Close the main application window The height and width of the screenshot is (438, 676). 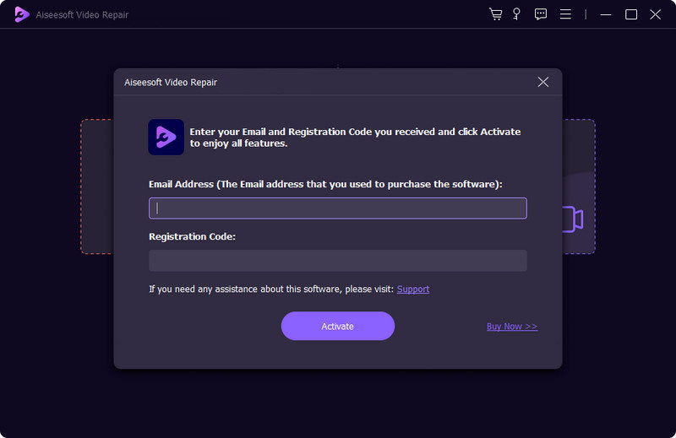click(656, 14)
